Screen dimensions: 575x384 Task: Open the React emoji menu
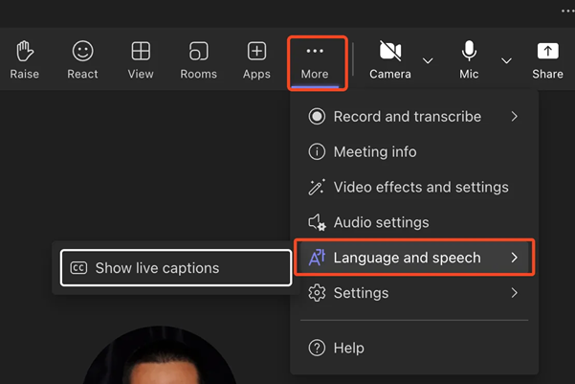tap(82, 59)
